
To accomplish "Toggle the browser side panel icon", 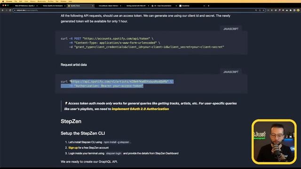I will point(294,10).
